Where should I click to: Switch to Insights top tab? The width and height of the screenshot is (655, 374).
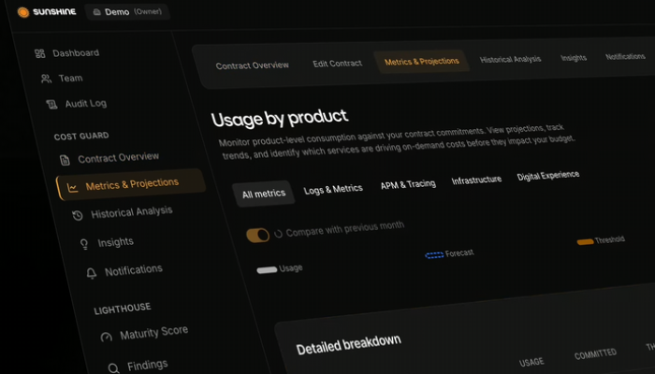tap(573, 58)
